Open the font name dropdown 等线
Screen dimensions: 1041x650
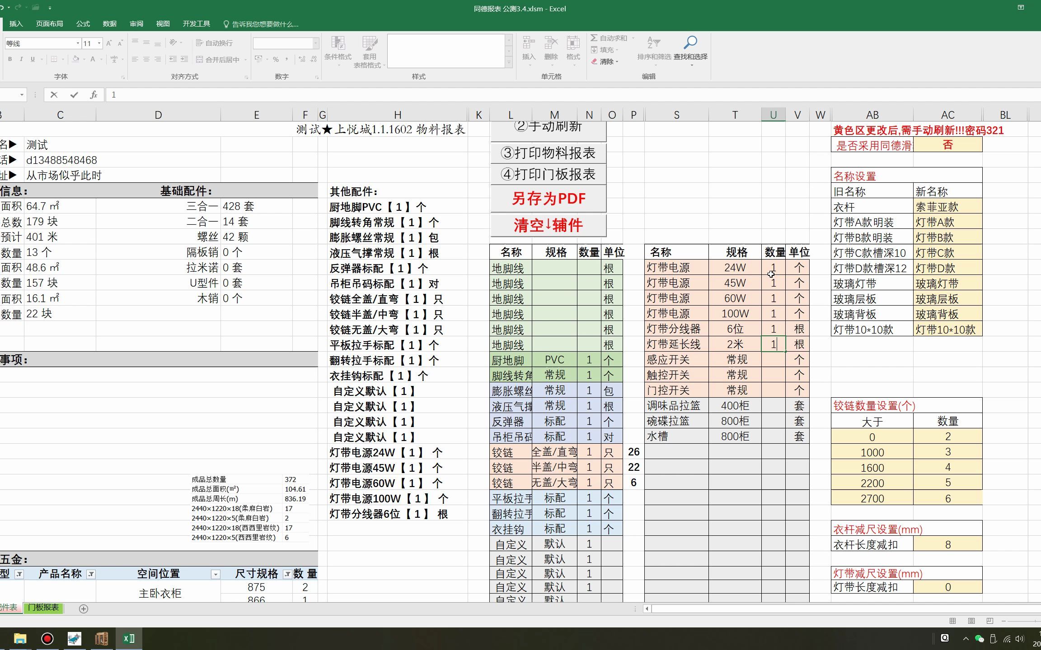(78, 43)
